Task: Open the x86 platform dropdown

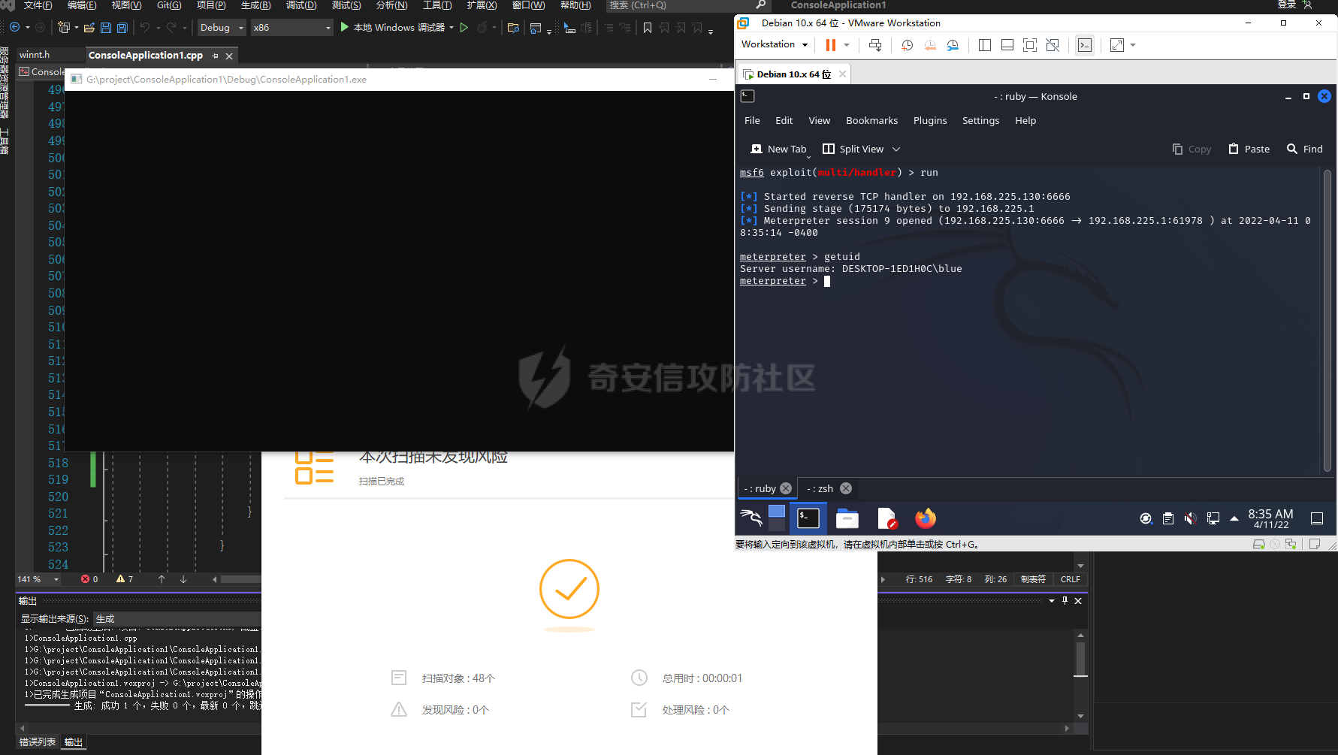Action: click(x=291, y=28)
